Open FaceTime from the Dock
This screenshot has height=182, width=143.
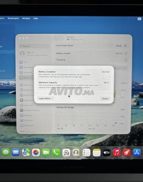tap(46, 152)
